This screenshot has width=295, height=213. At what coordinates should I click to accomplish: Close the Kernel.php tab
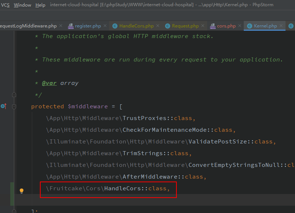[281, 26]
